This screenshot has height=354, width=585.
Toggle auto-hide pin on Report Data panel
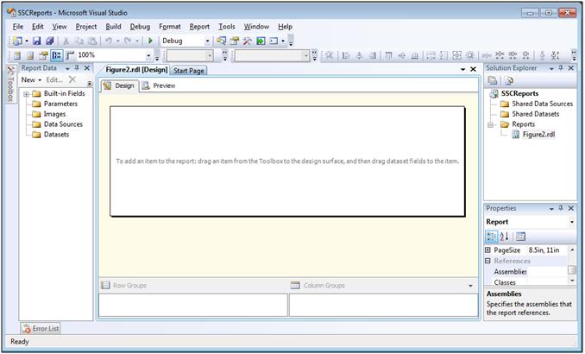pyautogui.click(x=77, y=68)
